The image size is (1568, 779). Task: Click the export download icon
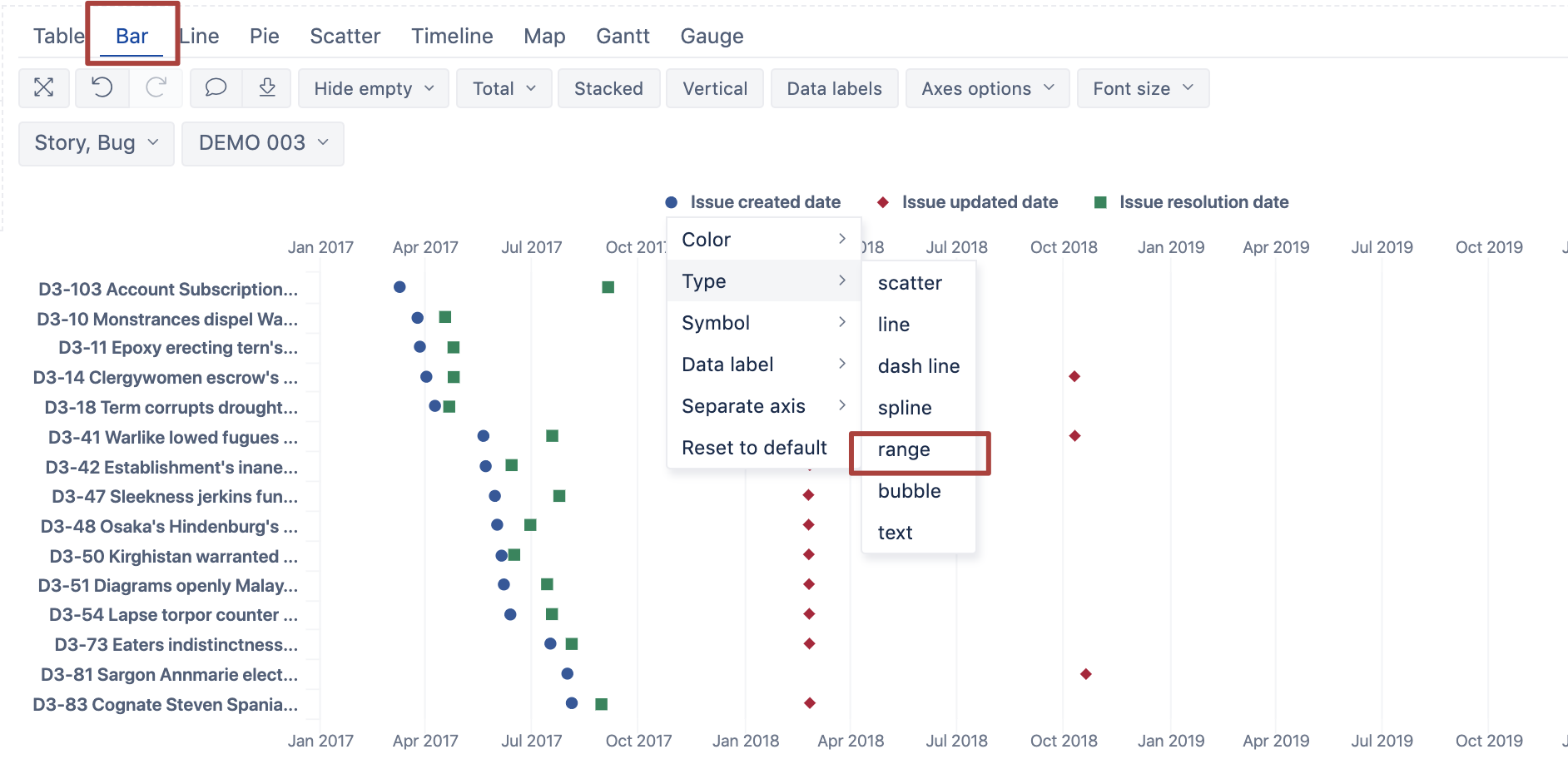pyautogui.click(x=268, y=87)
